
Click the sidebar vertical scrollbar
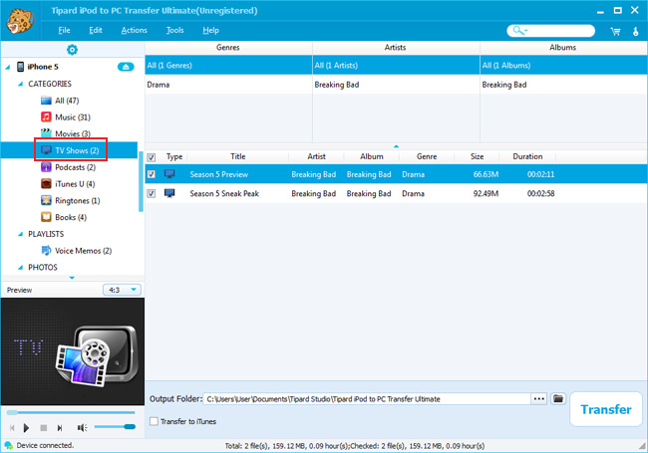point(141,181)
